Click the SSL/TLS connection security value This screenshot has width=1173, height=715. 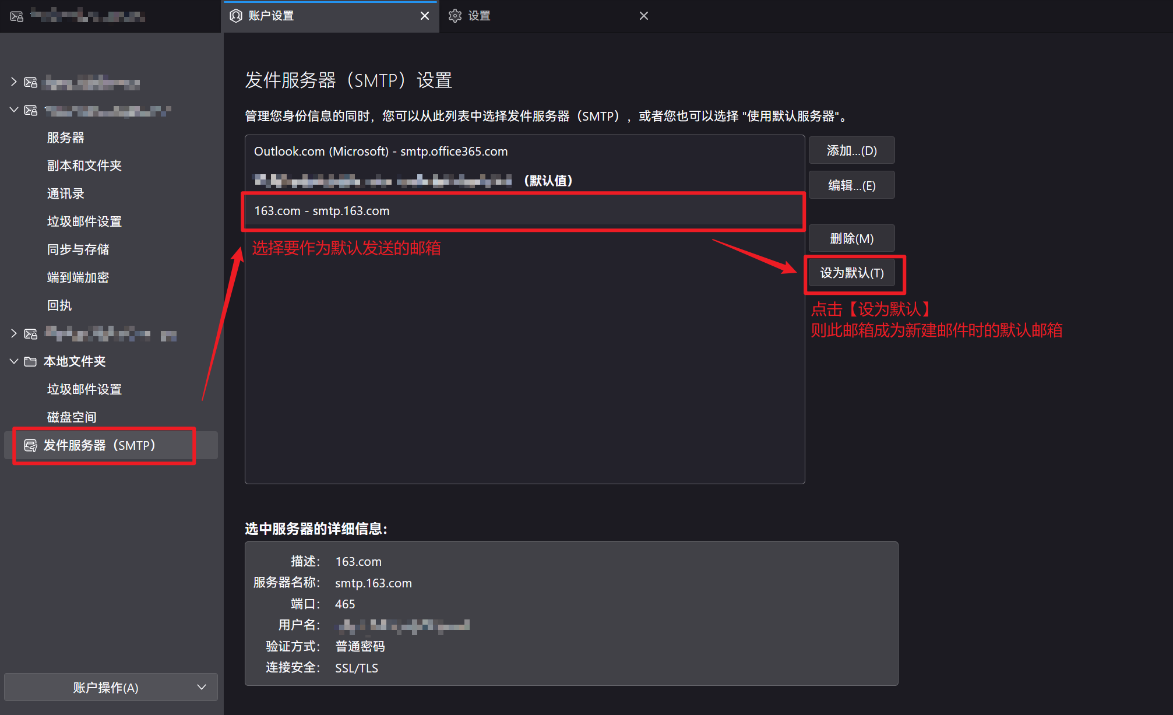pyautogui.click(x=357, y=668)
